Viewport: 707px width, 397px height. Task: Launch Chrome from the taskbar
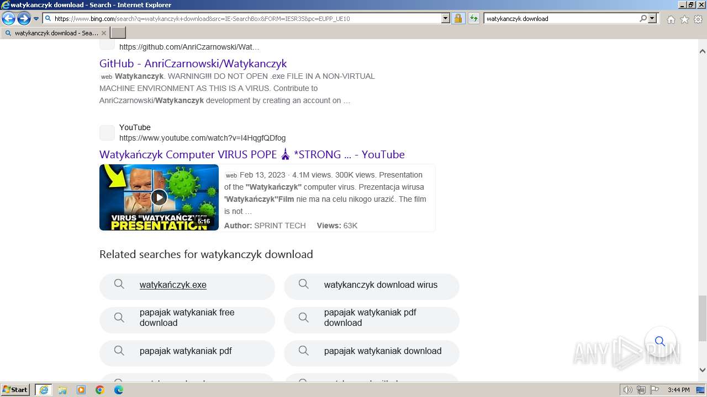point(100,390)
